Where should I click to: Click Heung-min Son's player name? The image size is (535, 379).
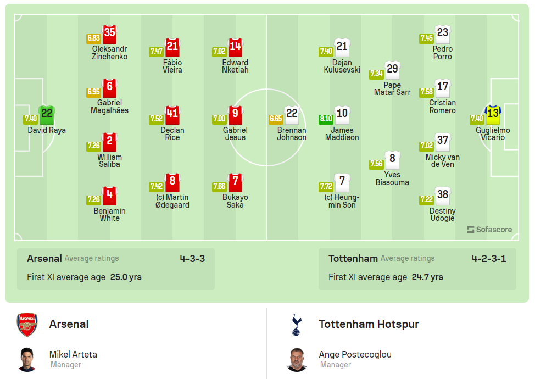(x=341, y=201)
